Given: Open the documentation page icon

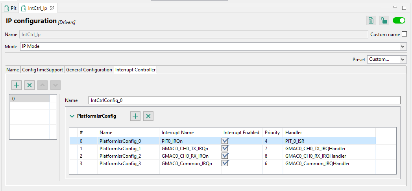Looking at the screenshot, I should pyautogui.click(x=370, y=21).
